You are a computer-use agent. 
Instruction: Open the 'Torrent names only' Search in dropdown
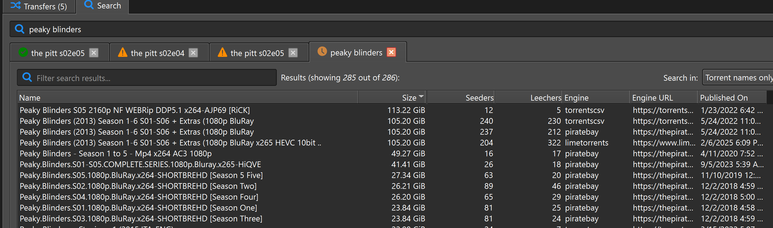click(x=738, y=77)
